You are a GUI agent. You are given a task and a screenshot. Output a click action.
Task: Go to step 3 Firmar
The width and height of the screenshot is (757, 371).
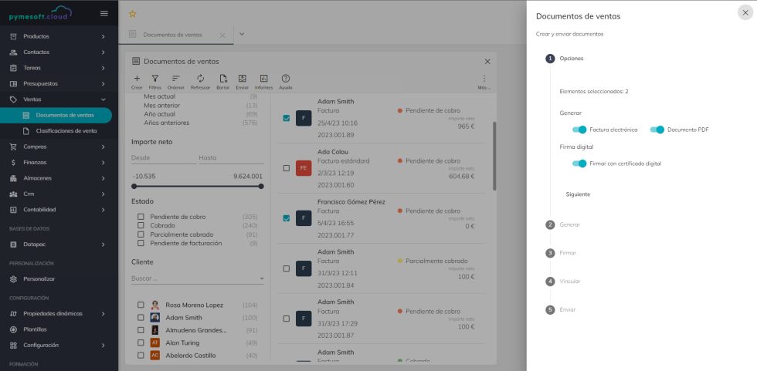coord(561,253)
